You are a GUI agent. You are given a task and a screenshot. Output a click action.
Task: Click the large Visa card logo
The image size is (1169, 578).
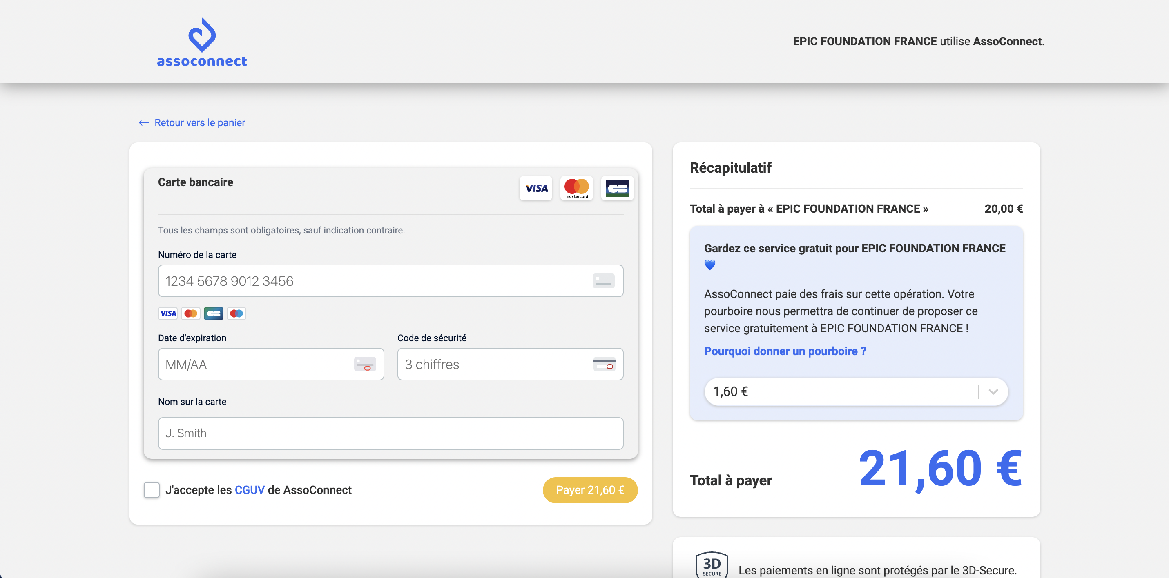click(535, 188)
